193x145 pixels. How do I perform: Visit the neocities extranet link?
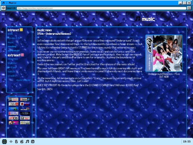click(13, 59)
